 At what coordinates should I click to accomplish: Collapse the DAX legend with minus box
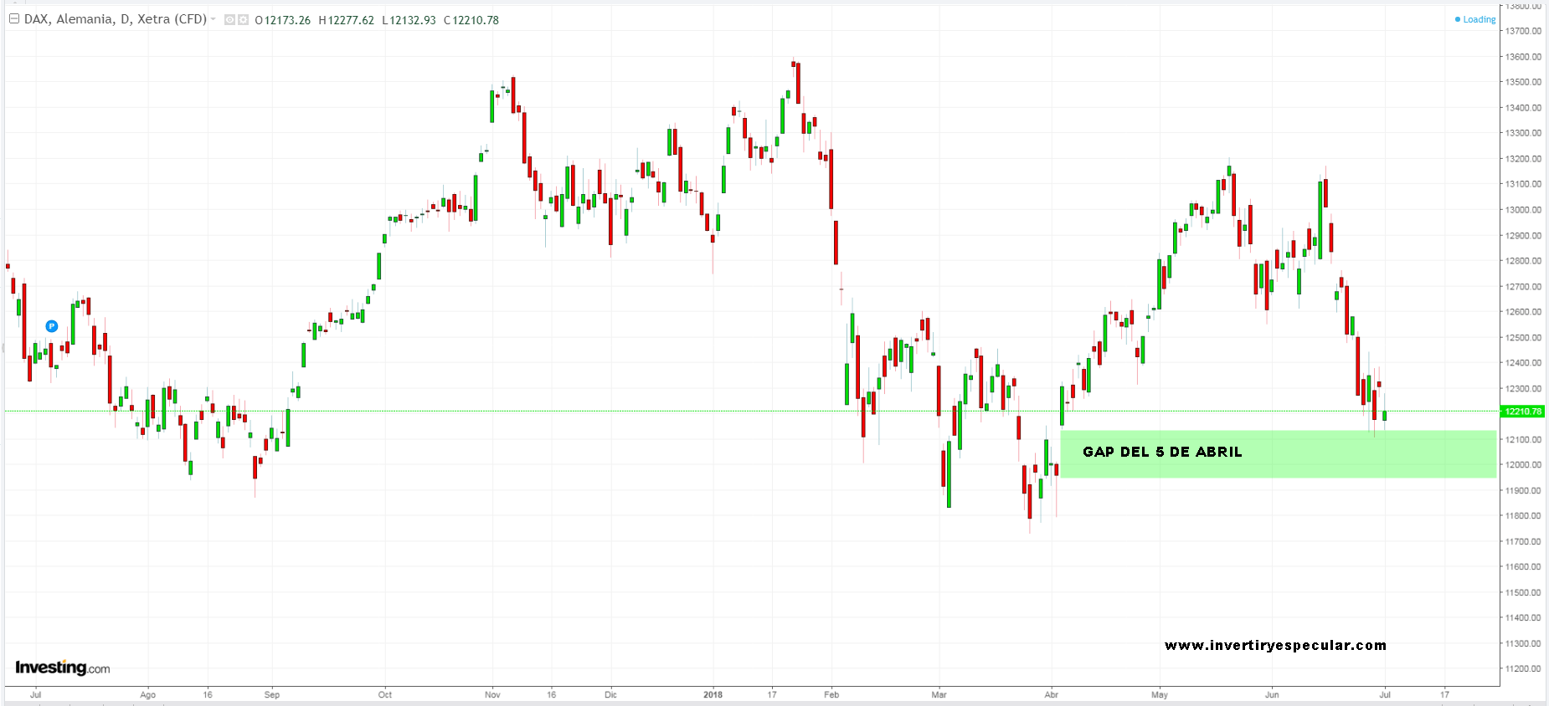14,19
